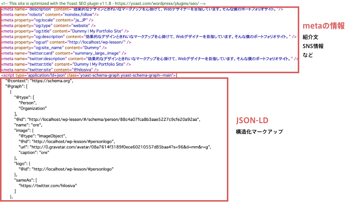Select the "Organization" type value
The image size is (348, 205).
pos(33,109)
